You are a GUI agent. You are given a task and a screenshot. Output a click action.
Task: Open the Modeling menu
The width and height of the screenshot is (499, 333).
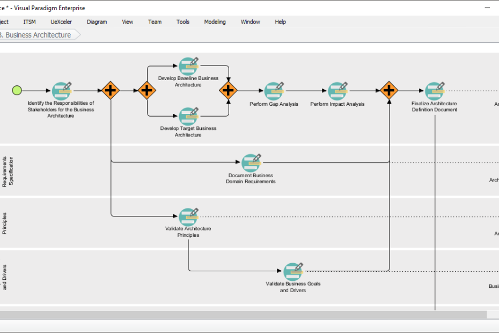click(215, 21)
